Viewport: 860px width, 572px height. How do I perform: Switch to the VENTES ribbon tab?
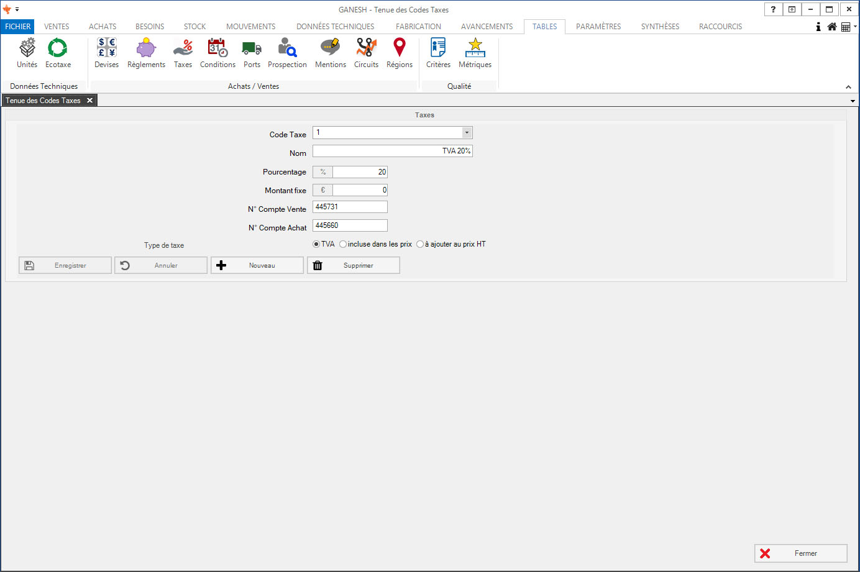57,27
